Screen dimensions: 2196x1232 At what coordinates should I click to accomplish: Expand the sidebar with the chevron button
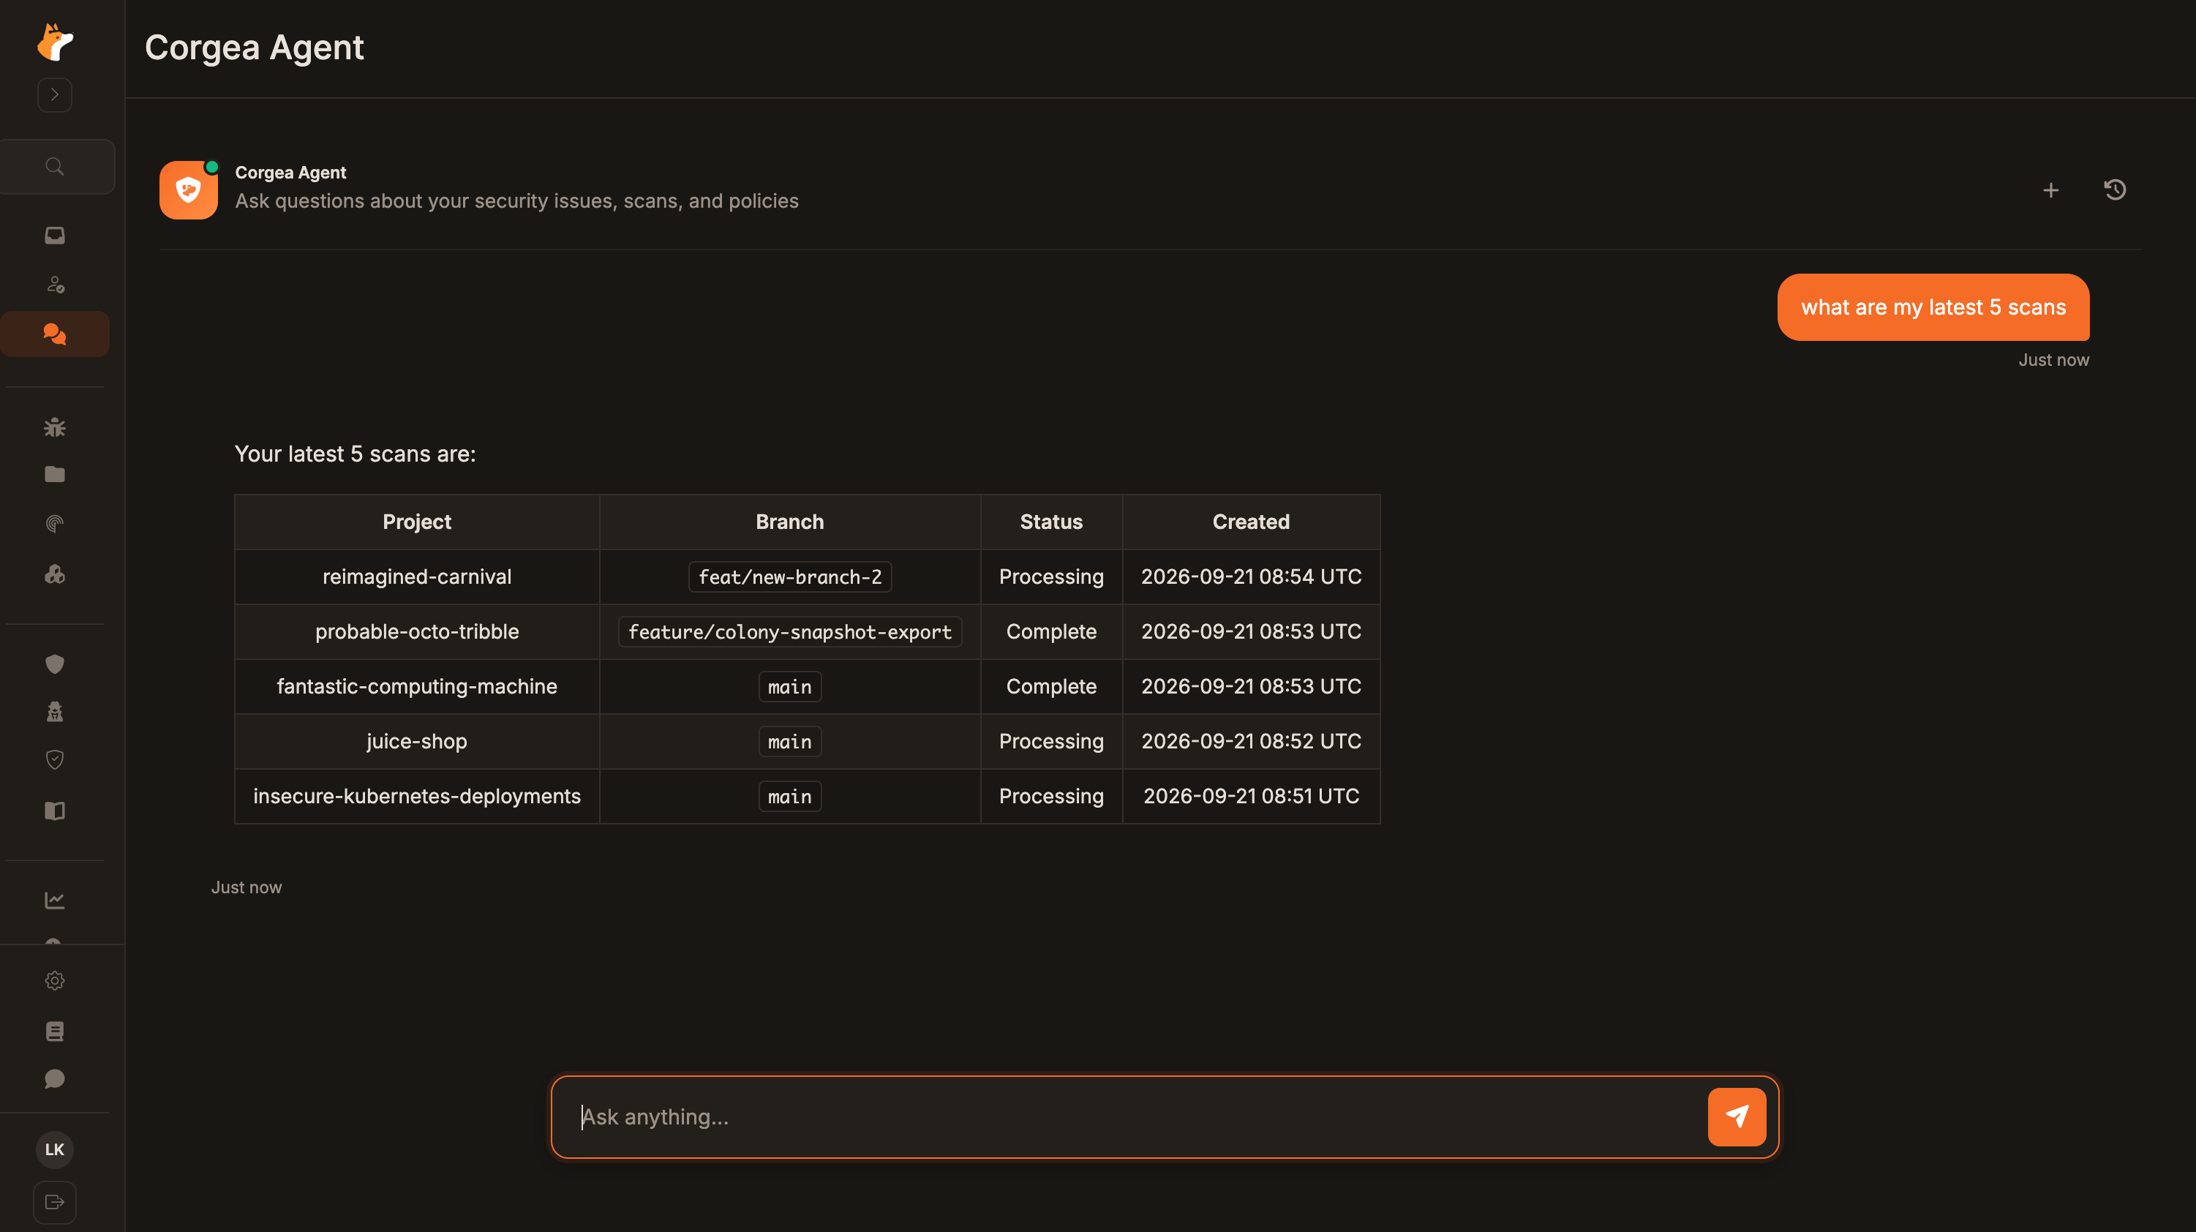tap(55, 94)
